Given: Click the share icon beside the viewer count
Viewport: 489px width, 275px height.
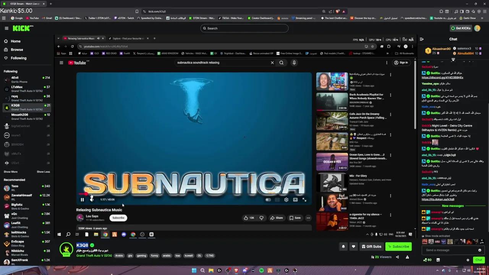Looking at the screenshot, I should [x=397, y=257].
